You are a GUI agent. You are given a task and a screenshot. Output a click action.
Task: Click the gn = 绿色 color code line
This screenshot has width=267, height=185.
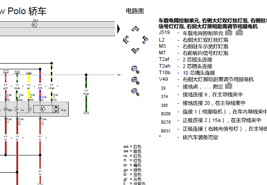click(x=132, y=170)
